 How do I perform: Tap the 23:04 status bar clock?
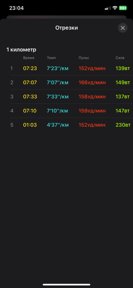pos(17,8)
